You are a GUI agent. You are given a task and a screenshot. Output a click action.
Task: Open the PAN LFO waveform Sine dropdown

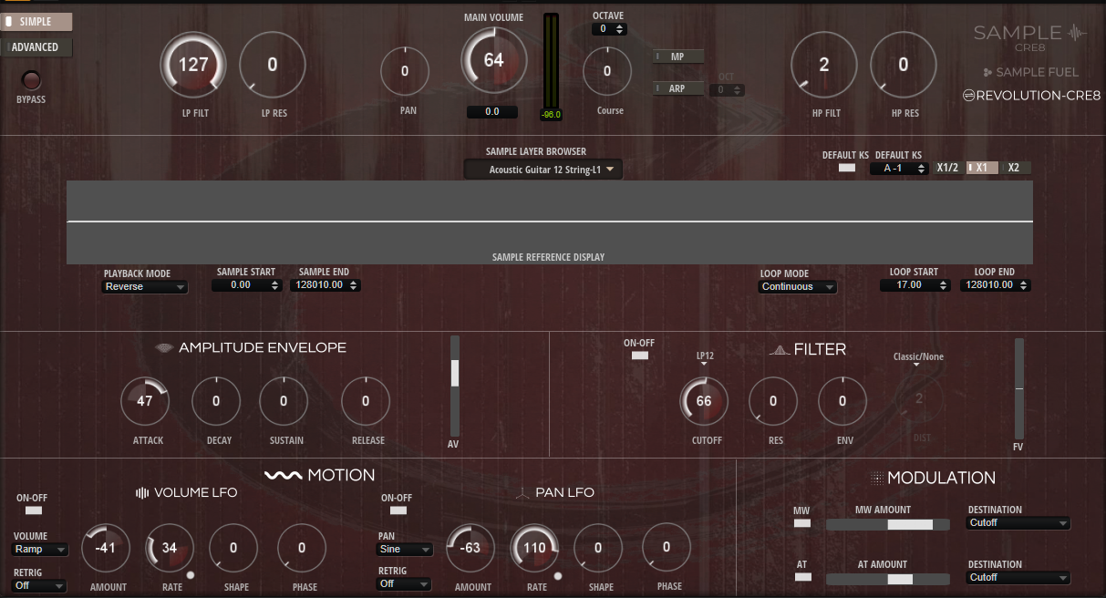tap(405, 550)
